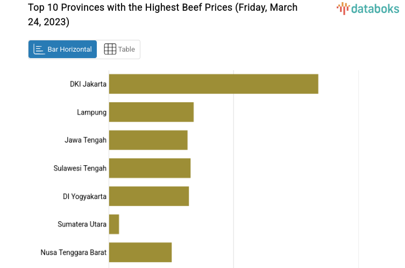The height and width of the screenshot is (268, 405).
Task: Click the databoks logo icon
Action: tap(342, 8)
